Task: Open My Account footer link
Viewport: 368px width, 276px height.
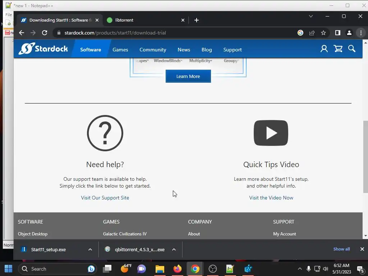Action: 285,234
